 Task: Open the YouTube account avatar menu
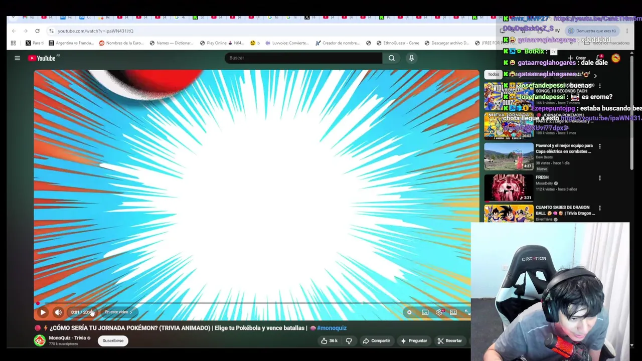tap(615, 58)
